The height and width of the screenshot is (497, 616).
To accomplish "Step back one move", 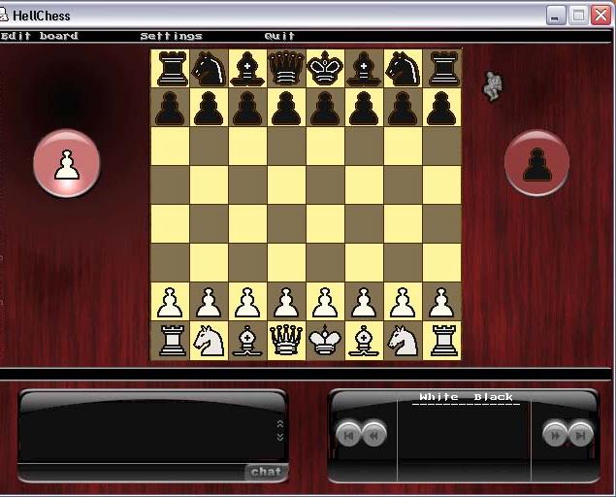I will (373, 433).
